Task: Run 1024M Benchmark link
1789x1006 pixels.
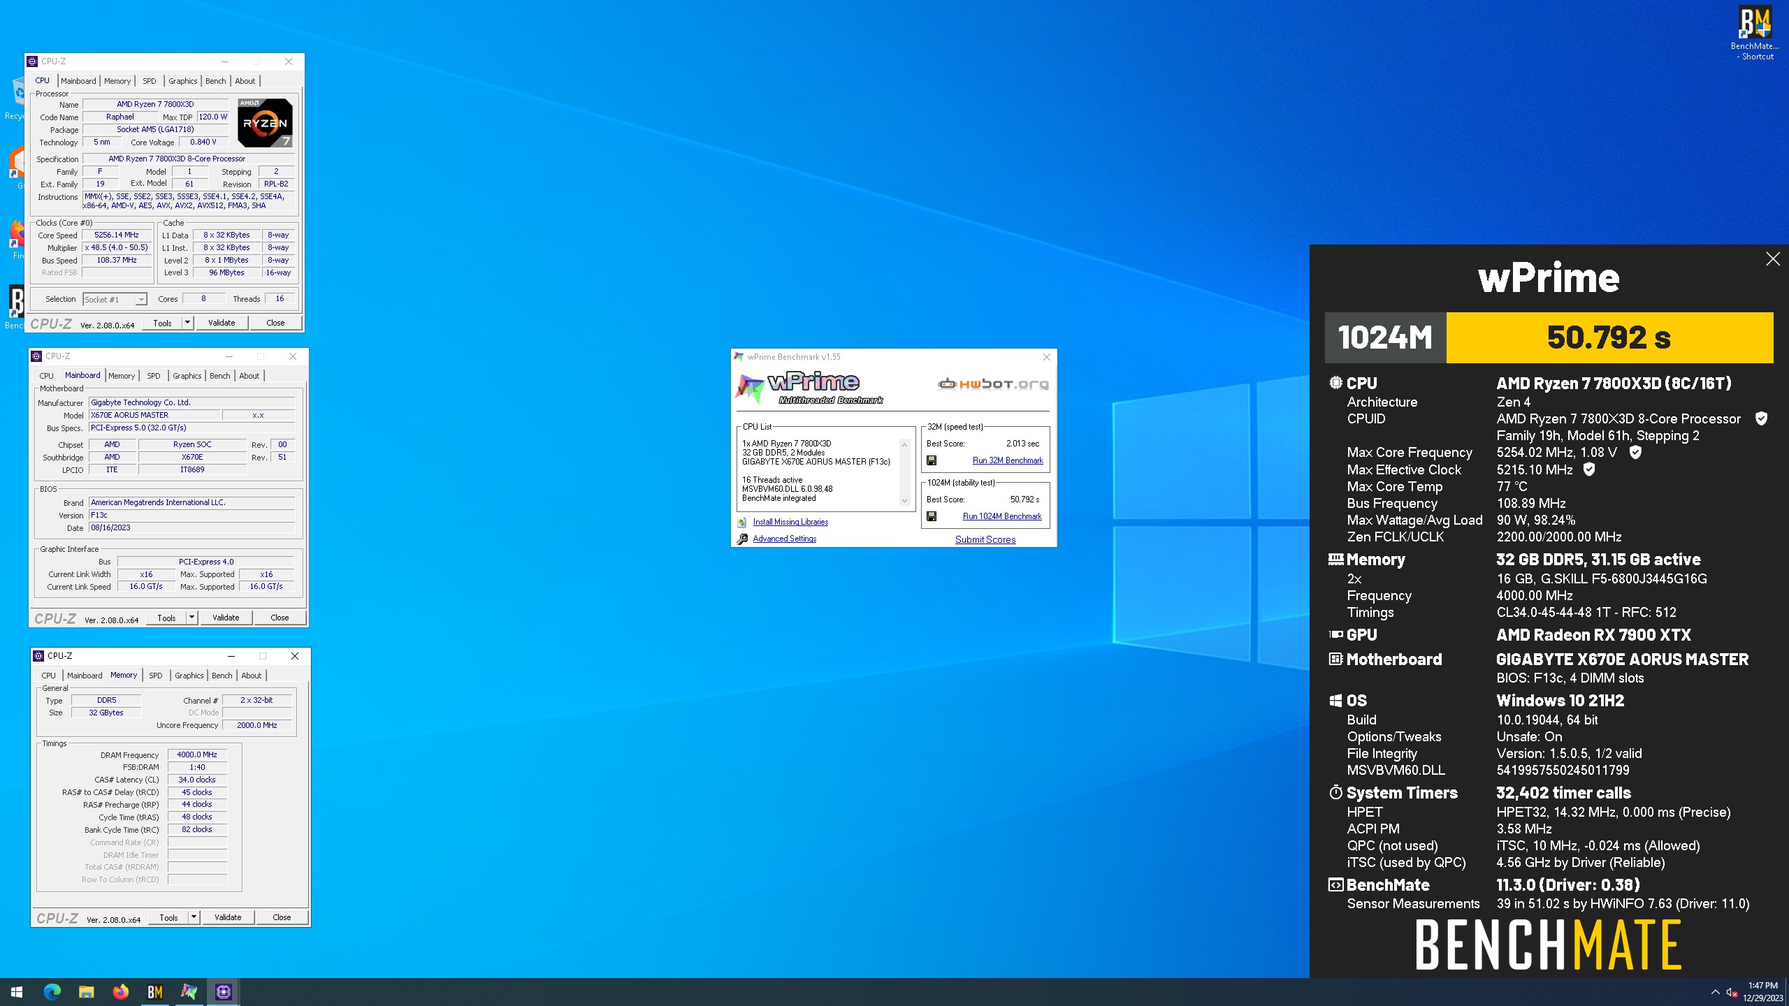Action: point(1002,516)
